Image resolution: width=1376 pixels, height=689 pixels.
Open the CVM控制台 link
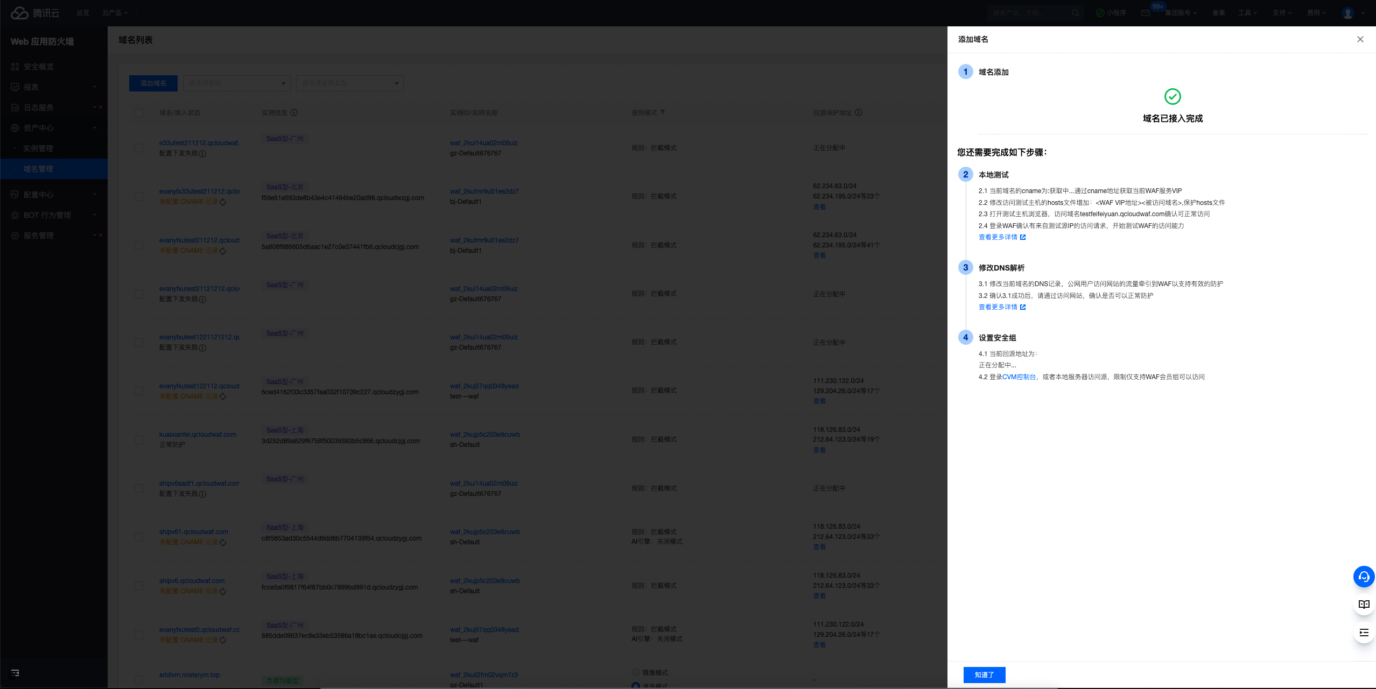1019,377
